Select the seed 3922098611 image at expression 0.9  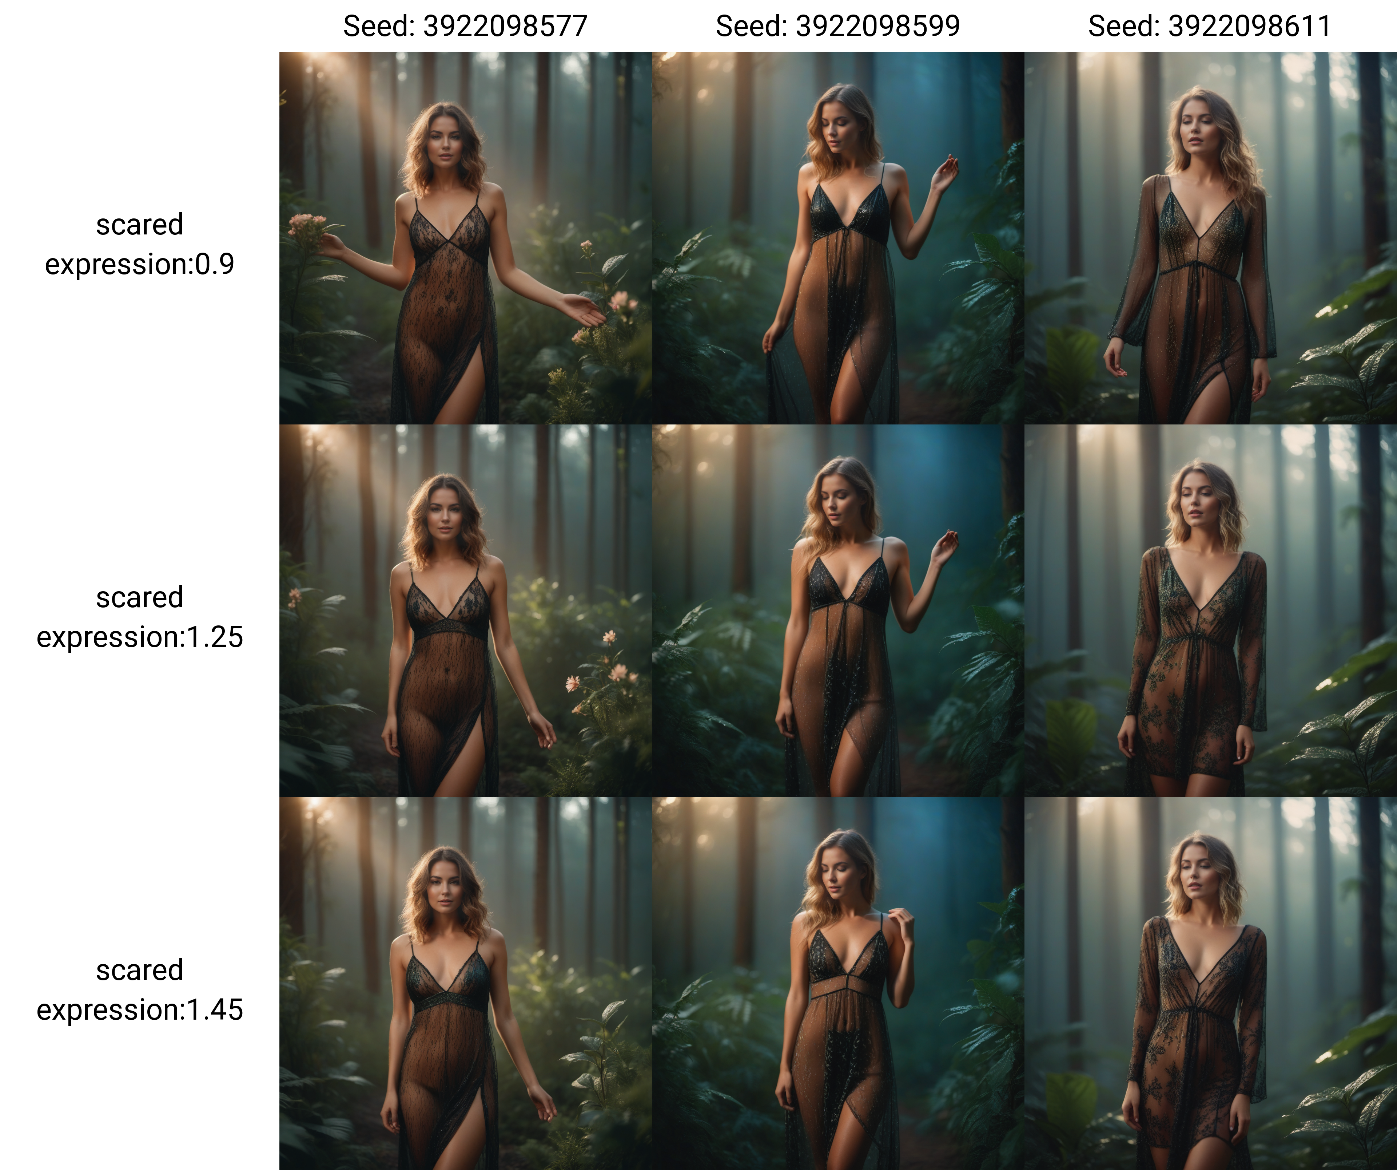1210,238
